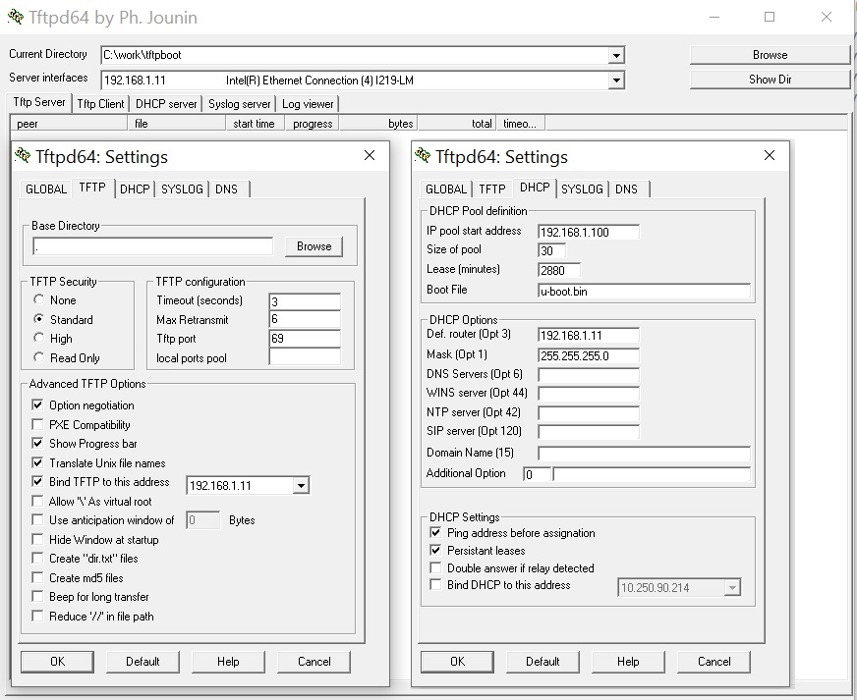Click the Show Dir button
Screen dimensions: 857x700
pyautogui.click(x=770, y=80)
